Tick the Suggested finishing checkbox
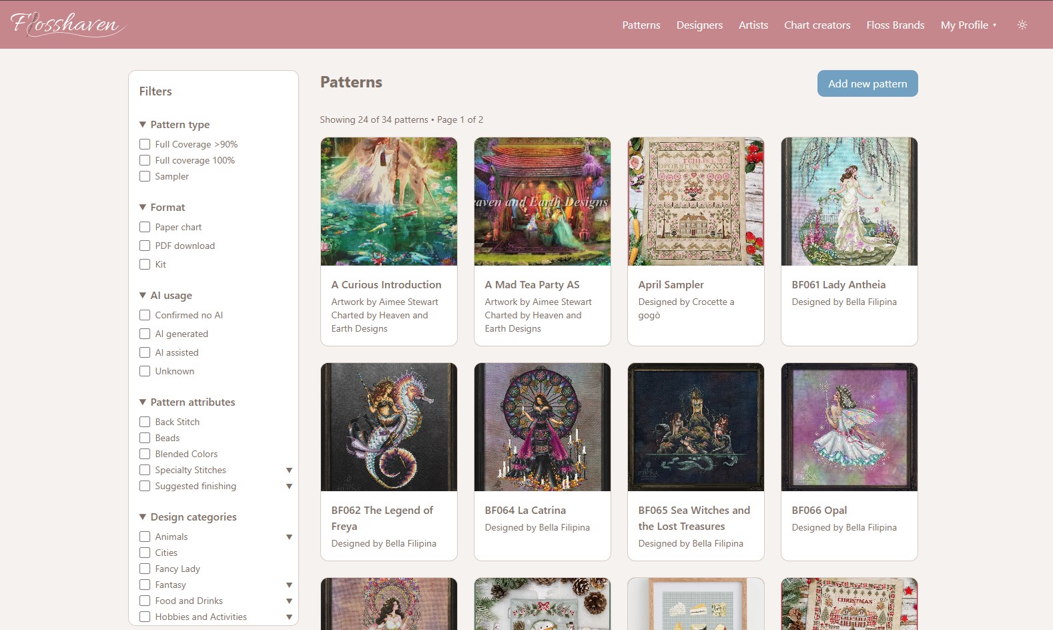 [145, 486]
